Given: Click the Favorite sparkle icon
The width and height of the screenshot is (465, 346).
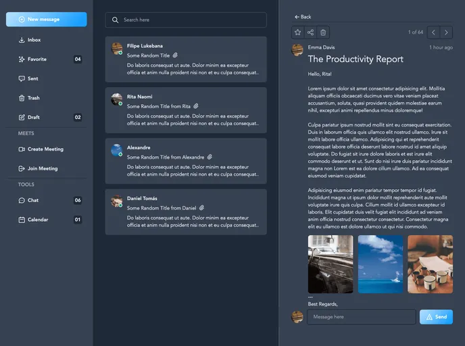Looking at the screenshot, I should point(22,59).
